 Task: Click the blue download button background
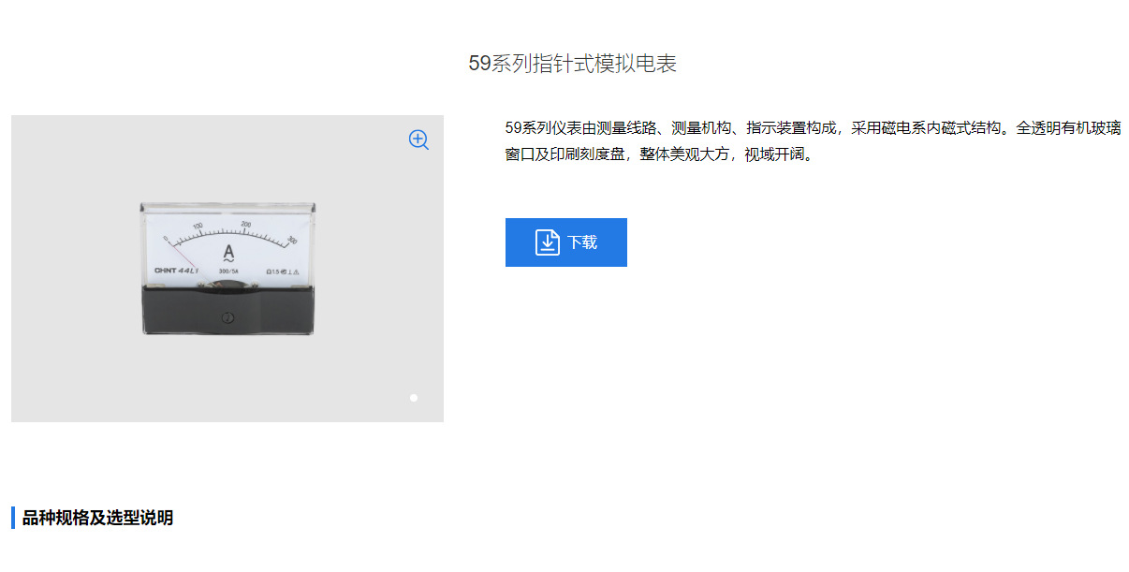[566, 242]
